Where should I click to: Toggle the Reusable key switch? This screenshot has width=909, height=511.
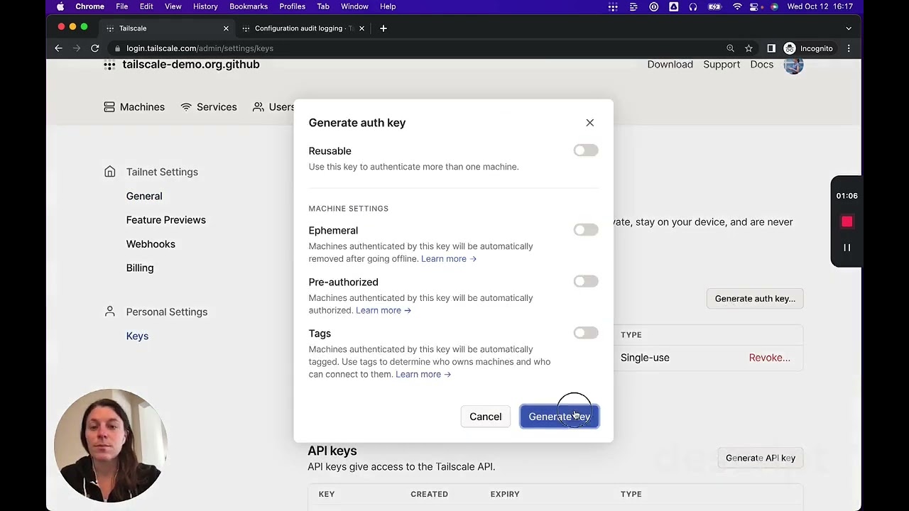coord(586,150)
